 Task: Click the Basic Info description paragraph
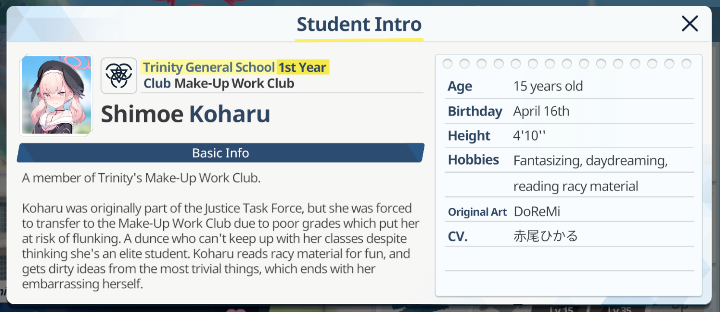coord(220,231)
